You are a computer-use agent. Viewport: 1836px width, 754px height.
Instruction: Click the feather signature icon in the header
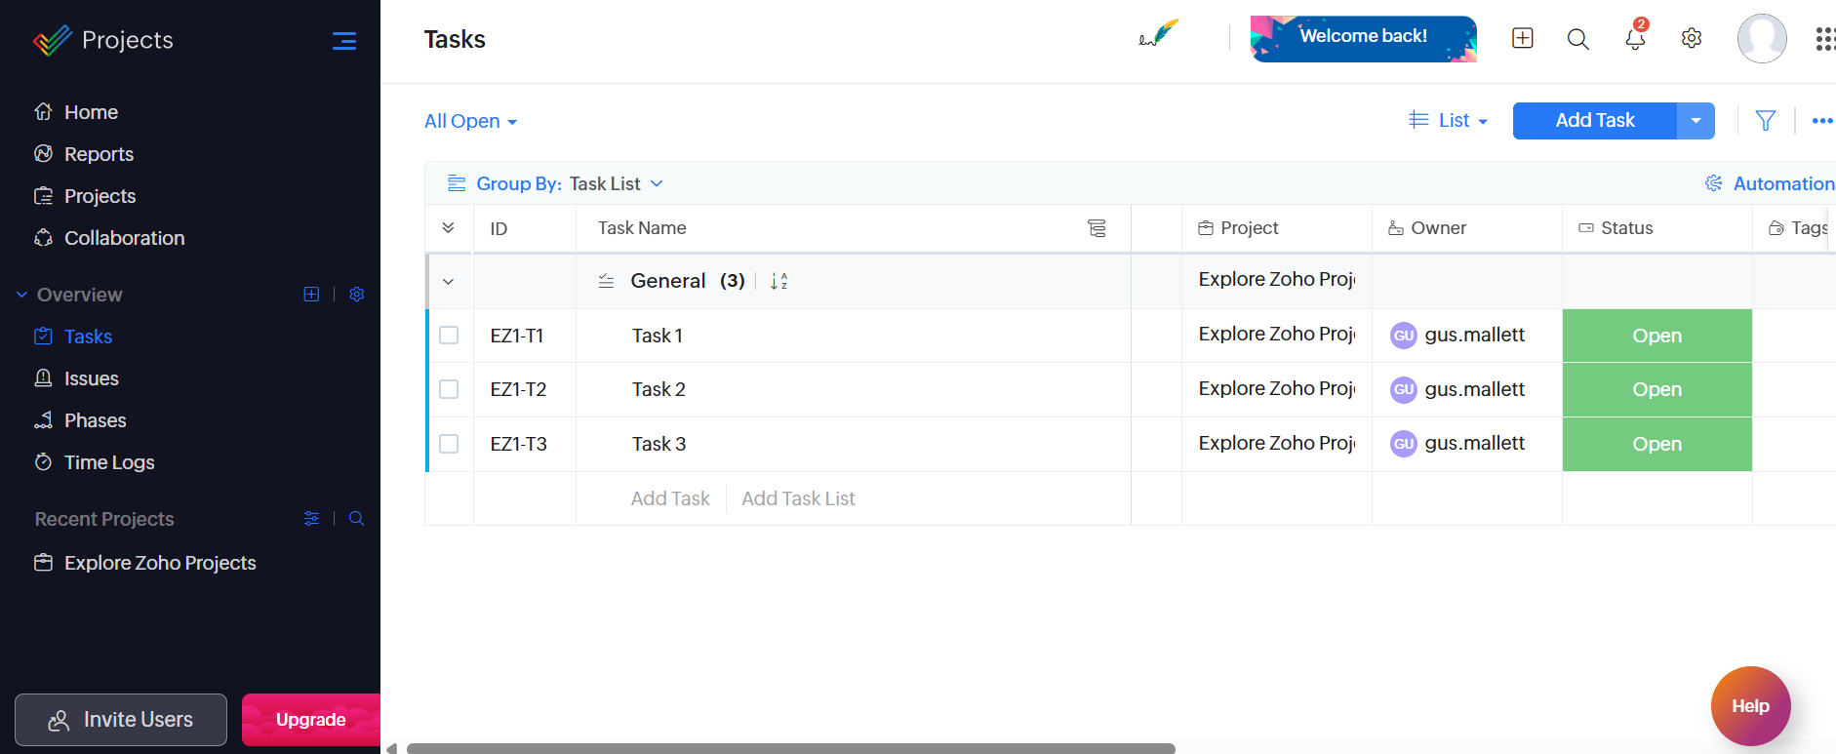point(1159,34)
